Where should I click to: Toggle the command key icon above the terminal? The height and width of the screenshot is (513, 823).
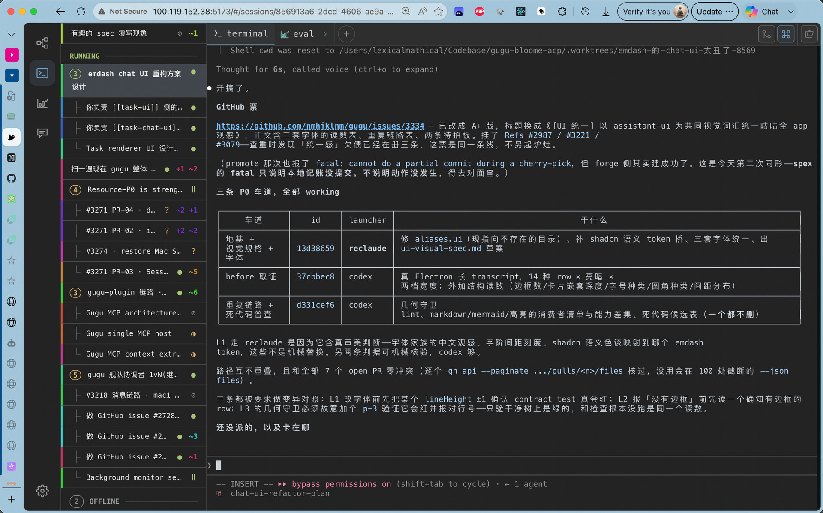tap(786, 34)
